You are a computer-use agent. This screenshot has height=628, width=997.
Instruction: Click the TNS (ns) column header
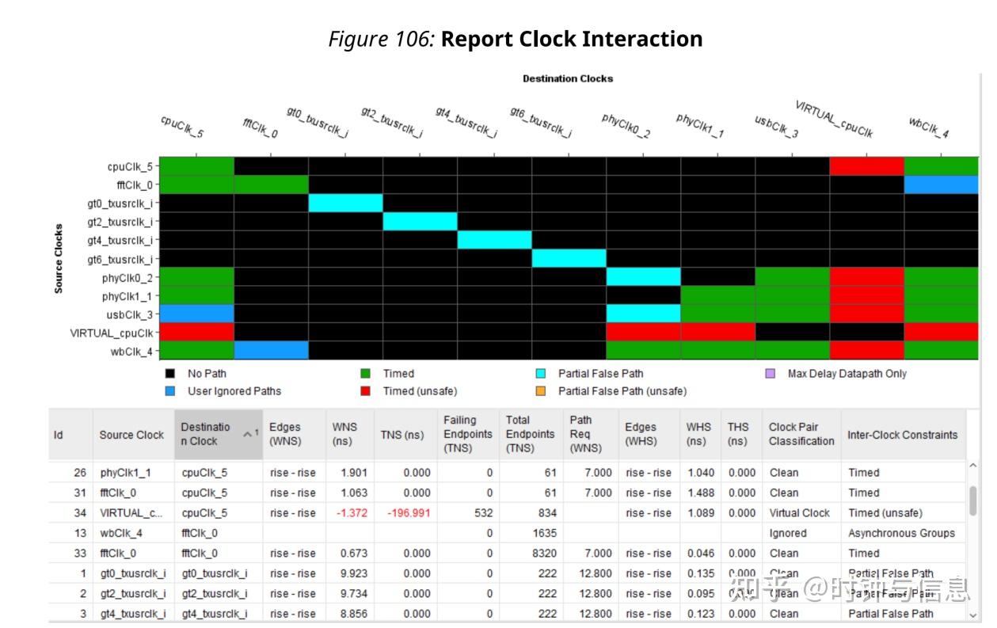(x=405, y=435)
